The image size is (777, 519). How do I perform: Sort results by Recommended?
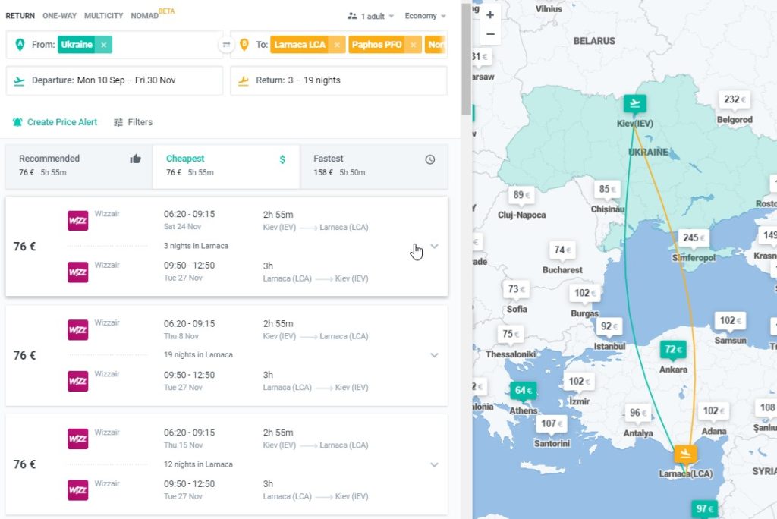79,167
